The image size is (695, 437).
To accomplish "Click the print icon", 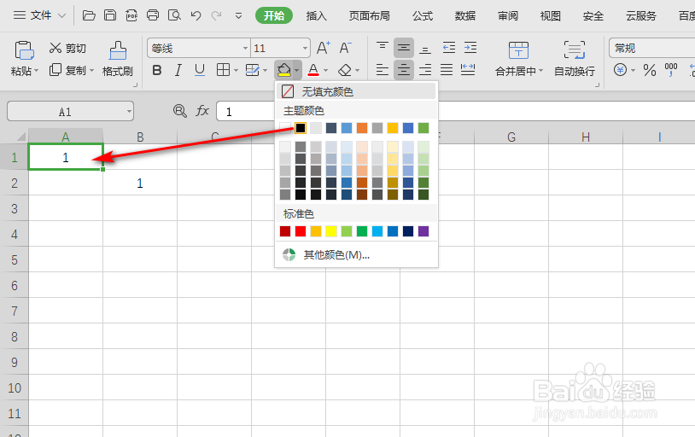I will (153, 15).
